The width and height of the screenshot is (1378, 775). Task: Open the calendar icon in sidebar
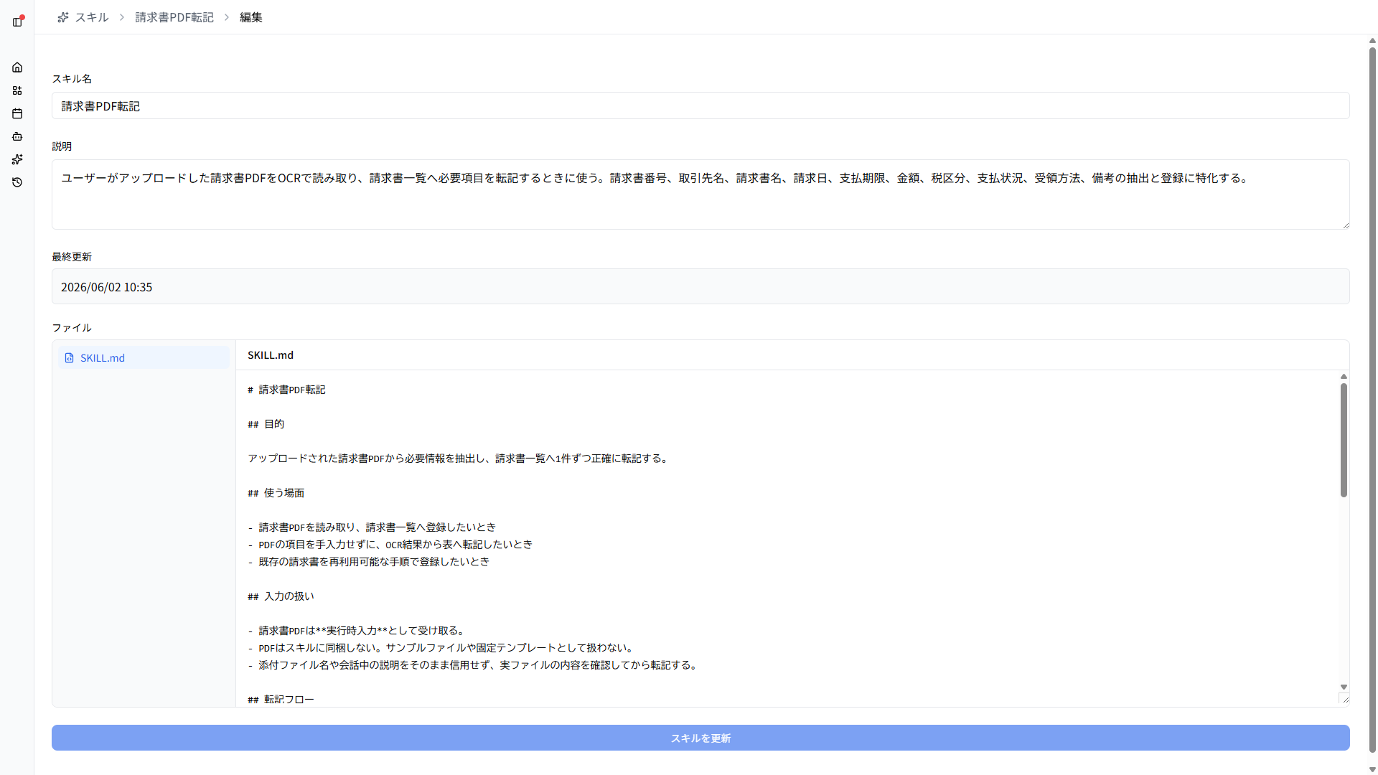[x=17, y=113]
